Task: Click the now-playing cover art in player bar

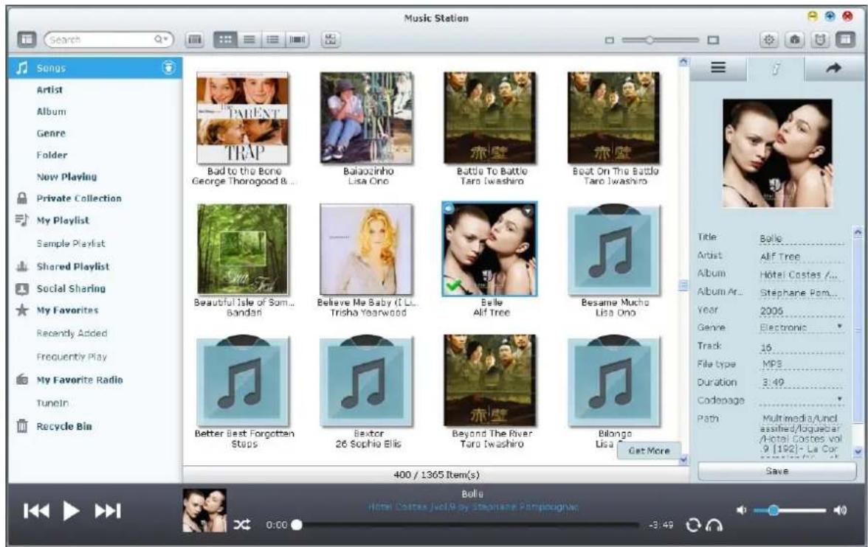Action: pyautogui.click(x=204, y=510)
